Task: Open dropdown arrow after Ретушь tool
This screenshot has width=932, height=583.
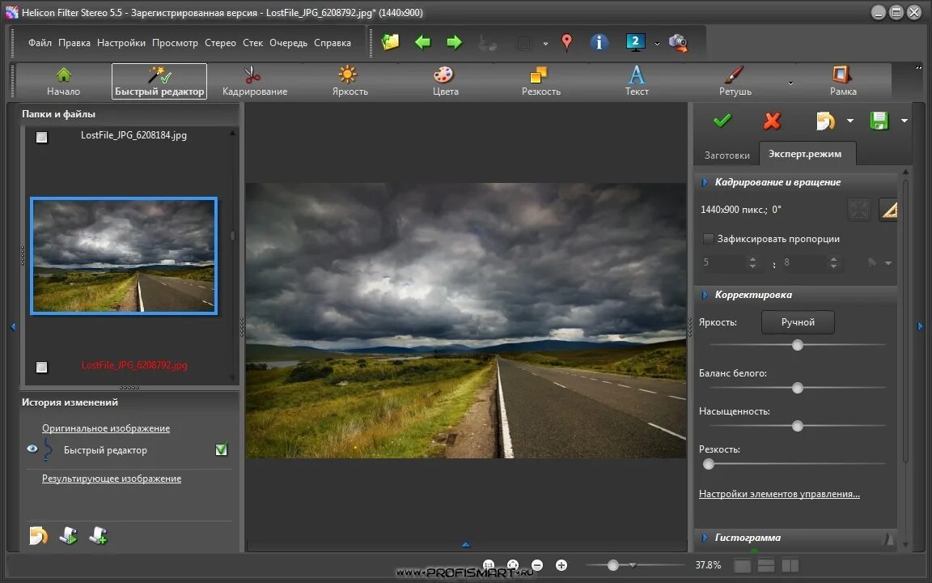Action: (790, 83)
